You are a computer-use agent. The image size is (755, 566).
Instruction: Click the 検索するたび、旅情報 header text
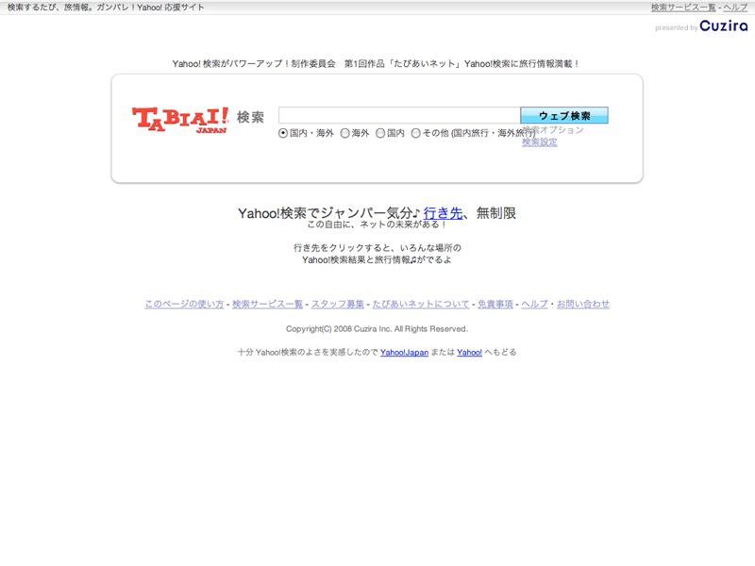point(106,8)
